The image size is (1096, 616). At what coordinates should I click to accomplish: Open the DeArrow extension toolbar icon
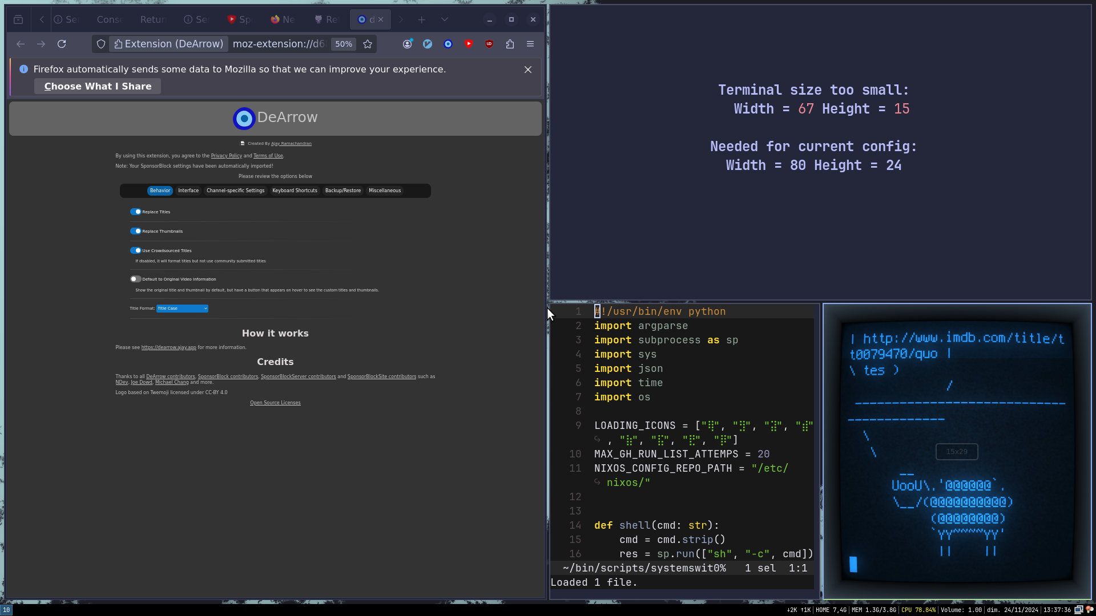pyautogui.click(x=448, y=44)
